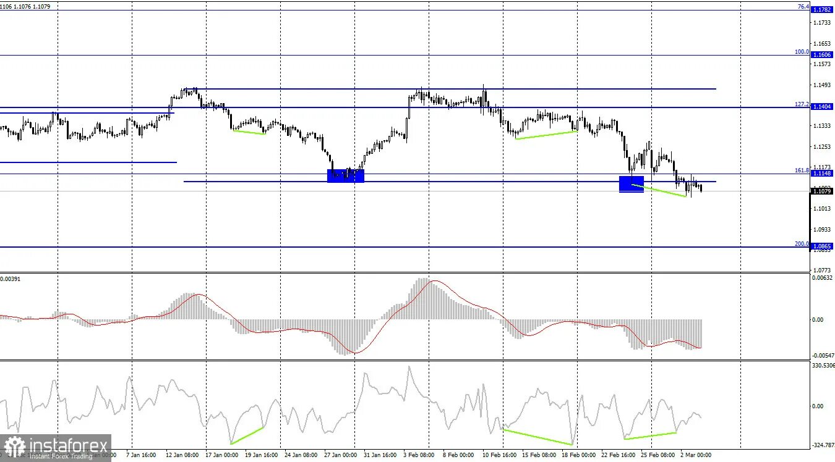Click the 2 Mar 00:00 time label
The image size is (835, 462).
(x=696, y=455)
